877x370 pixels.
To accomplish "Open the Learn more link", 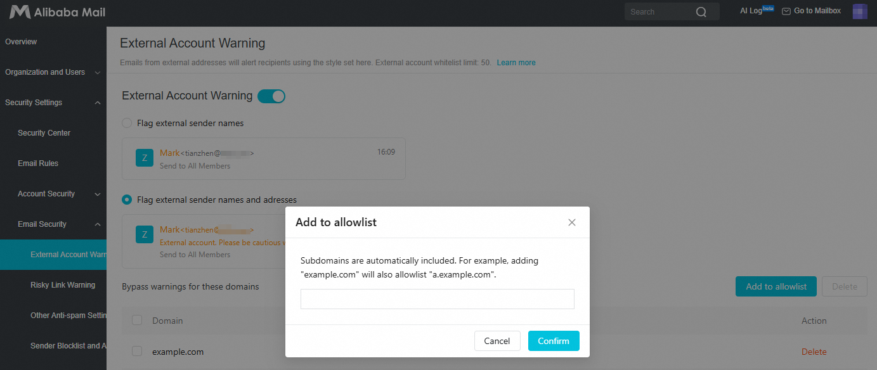I will pos(516,63).
